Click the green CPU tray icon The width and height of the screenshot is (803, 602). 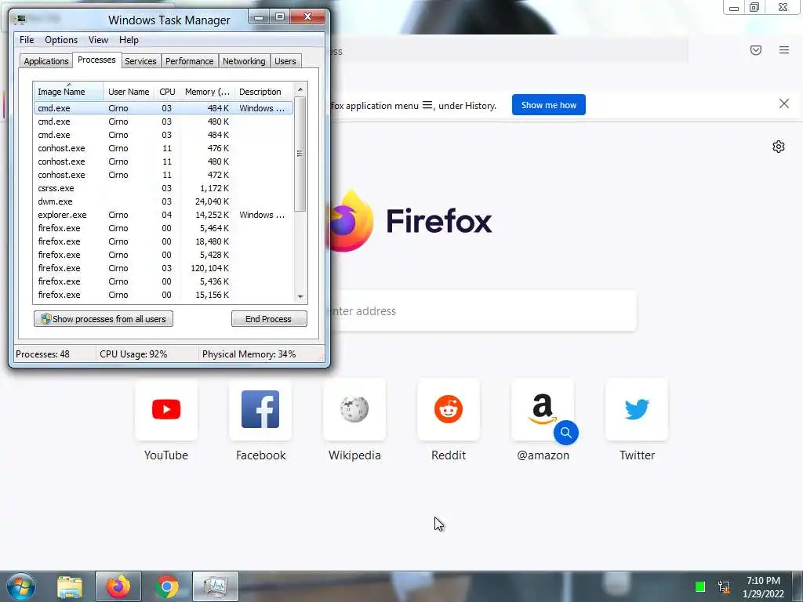pos(700,586)
